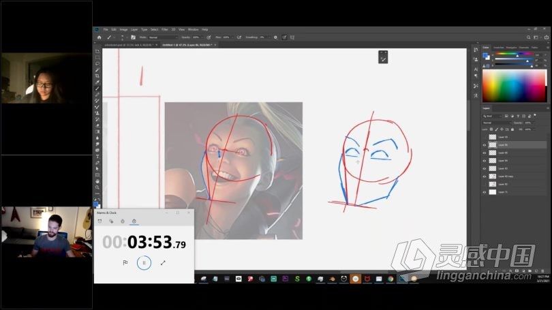Click the foreground color swatch in Color panel

pos(485,55)
